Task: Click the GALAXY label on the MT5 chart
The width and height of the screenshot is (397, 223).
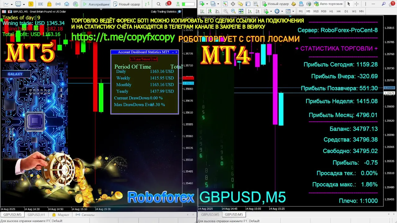Action: pos(15,74)
